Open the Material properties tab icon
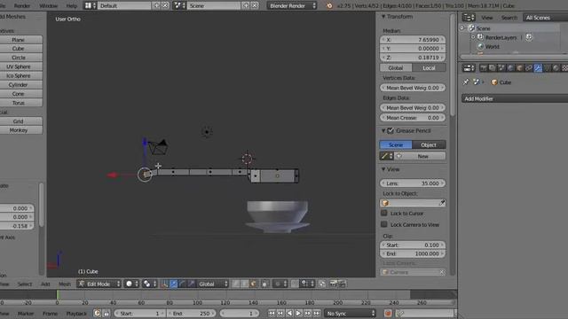The image size is (568, 319). (556, 68)
